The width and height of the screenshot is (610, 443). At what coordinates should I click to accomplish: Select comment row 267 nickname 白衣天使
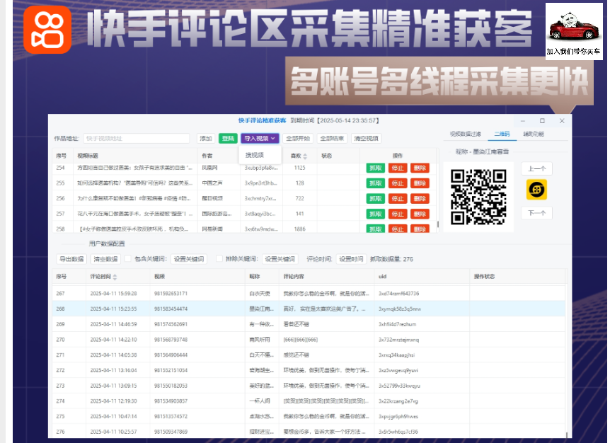point(260,294)
